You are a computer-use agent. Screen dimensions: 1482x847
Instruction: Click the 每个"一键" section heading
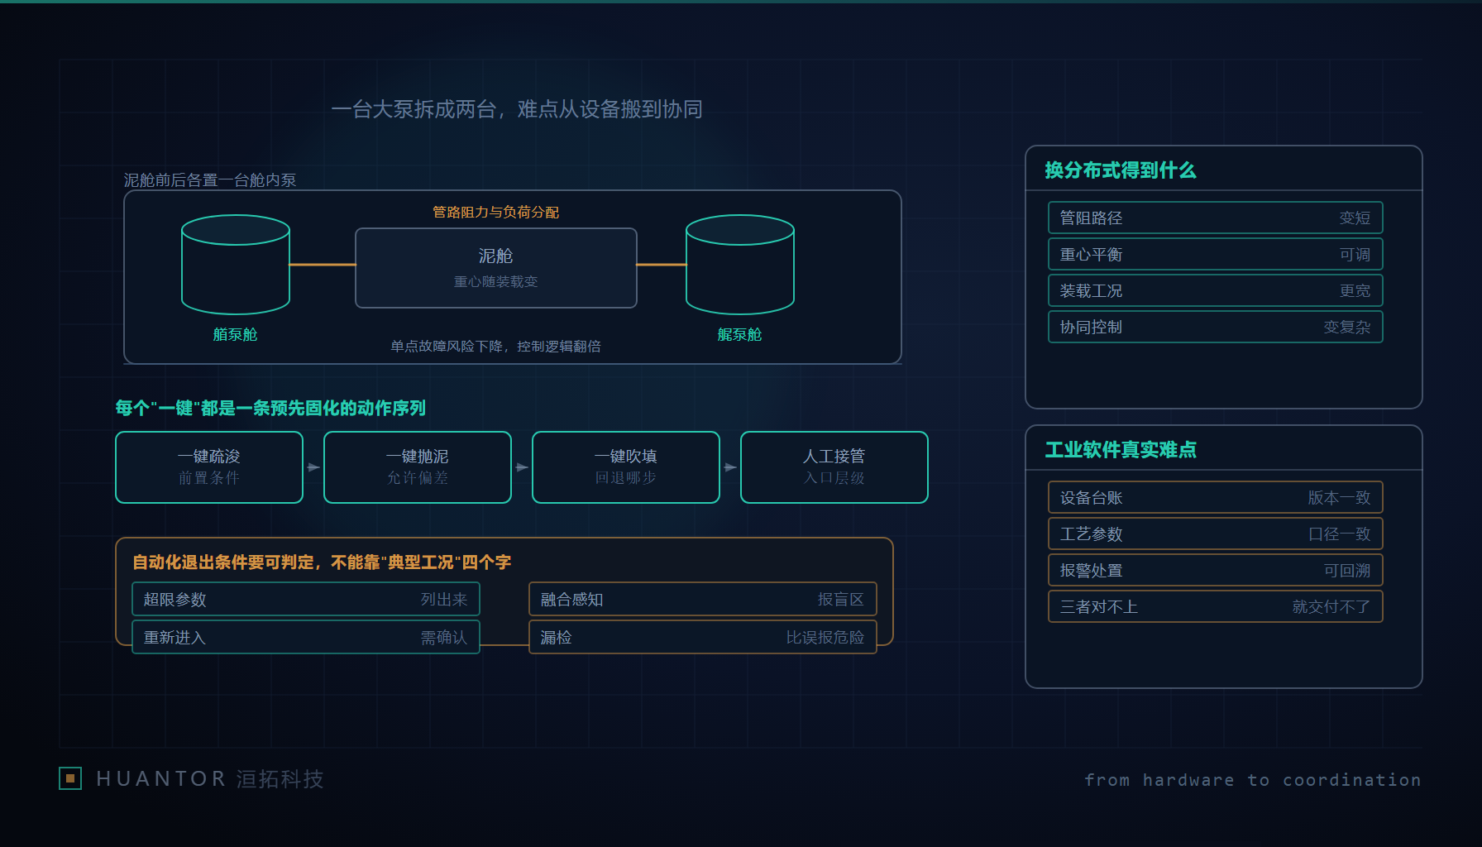click(x=270, y=408)
